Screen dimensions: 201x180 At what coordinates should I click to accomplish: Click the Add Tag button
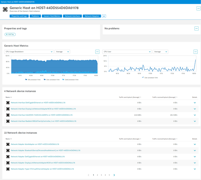click(x=10, y=34)
